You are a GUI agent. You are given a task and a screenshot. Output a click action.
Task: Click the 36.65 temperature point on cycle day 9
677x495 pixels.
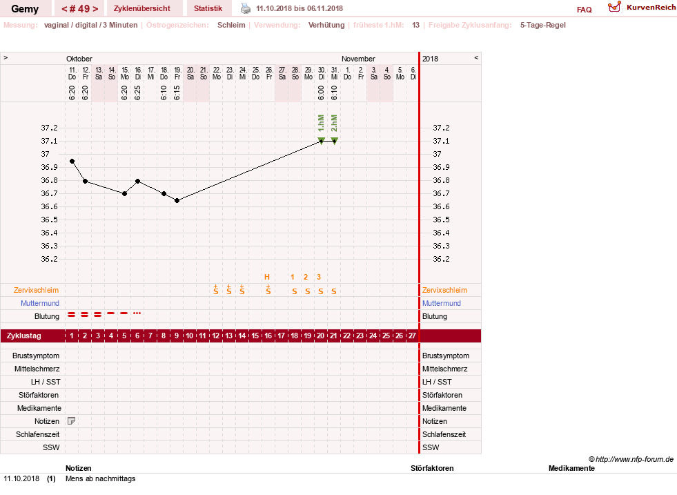(177, 200)
